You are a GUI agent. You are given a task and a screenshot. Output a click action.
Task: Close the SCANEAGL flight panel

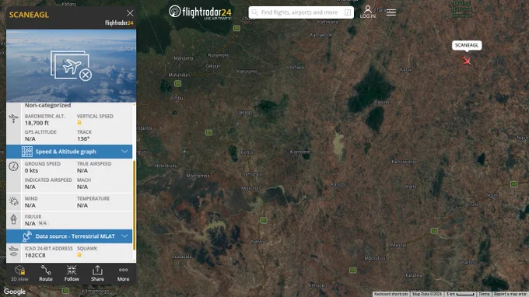pyautogui.click(x=130, y=13)
